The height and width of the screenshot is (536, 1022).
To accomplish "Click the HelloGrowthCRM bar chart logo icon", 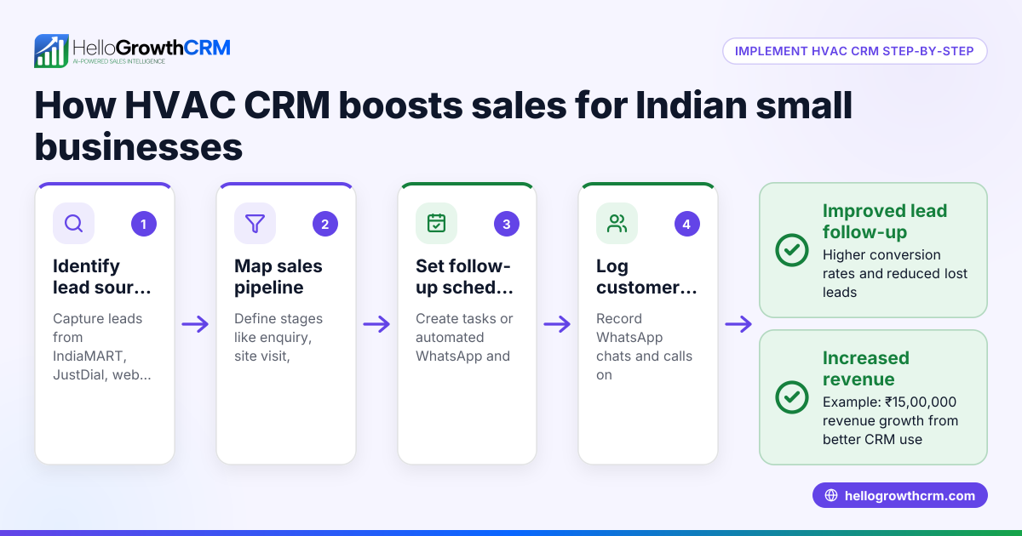I will [51, 51].
